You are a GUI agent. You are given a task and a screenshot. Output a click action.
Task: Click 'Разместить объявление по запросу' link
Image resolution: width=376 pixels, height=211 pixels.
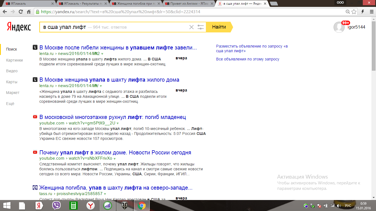252,49
